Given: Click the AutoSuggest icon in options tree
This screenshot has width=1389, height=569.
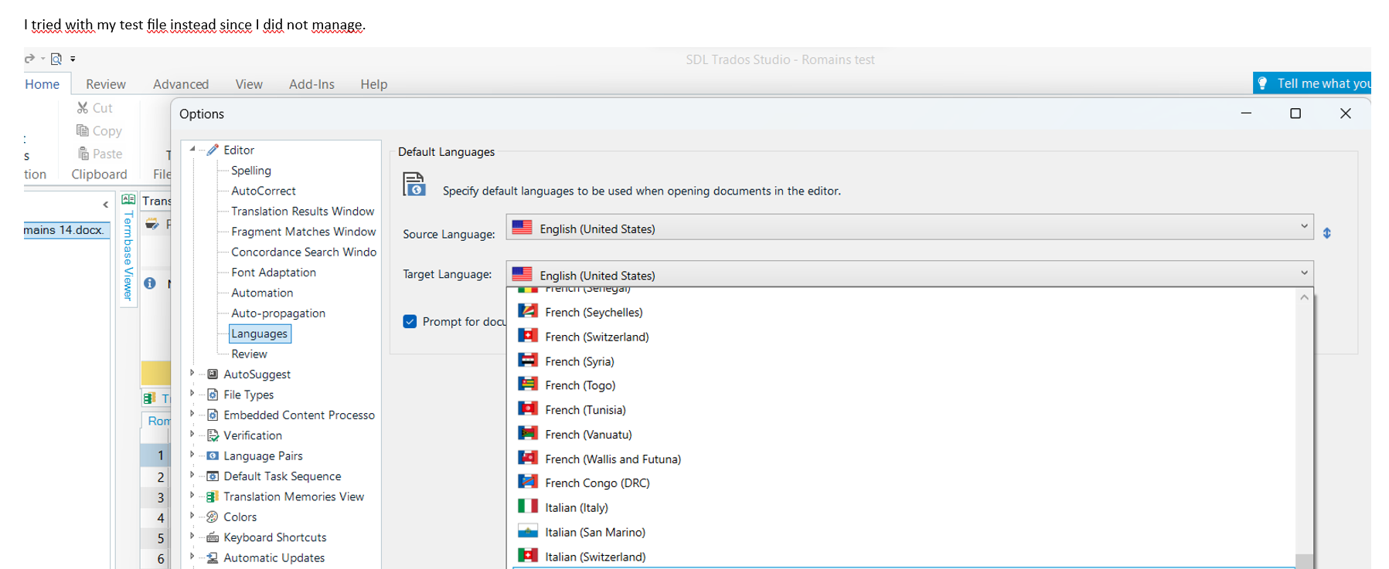Looking at the screenshot, I should coord(213,374).
